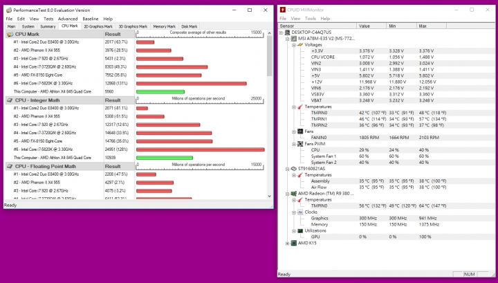Select the CPU Mark tab
The width and height of the screenshot is (498, 283).
(x=70, y=26)
